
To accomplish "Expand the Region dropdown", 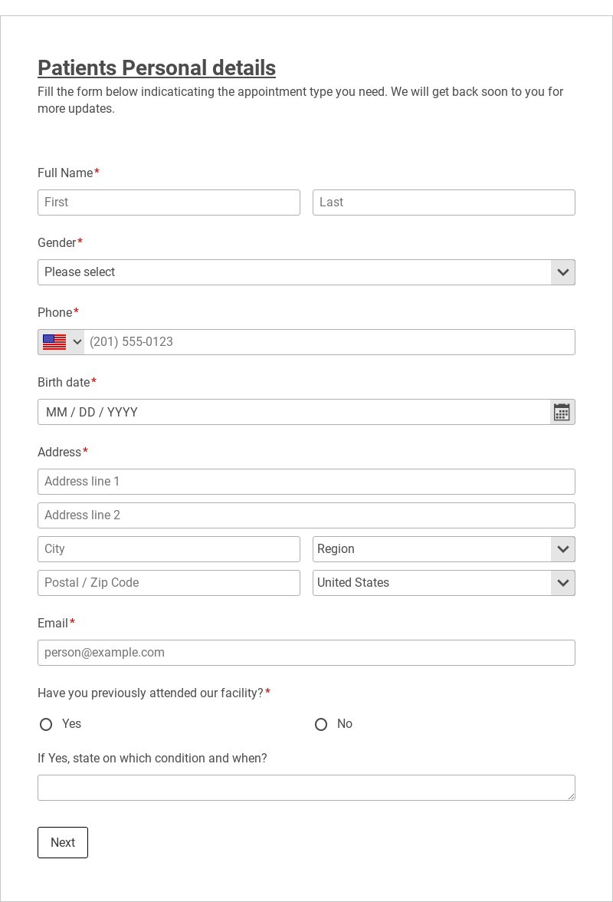I will pos(444,549).
